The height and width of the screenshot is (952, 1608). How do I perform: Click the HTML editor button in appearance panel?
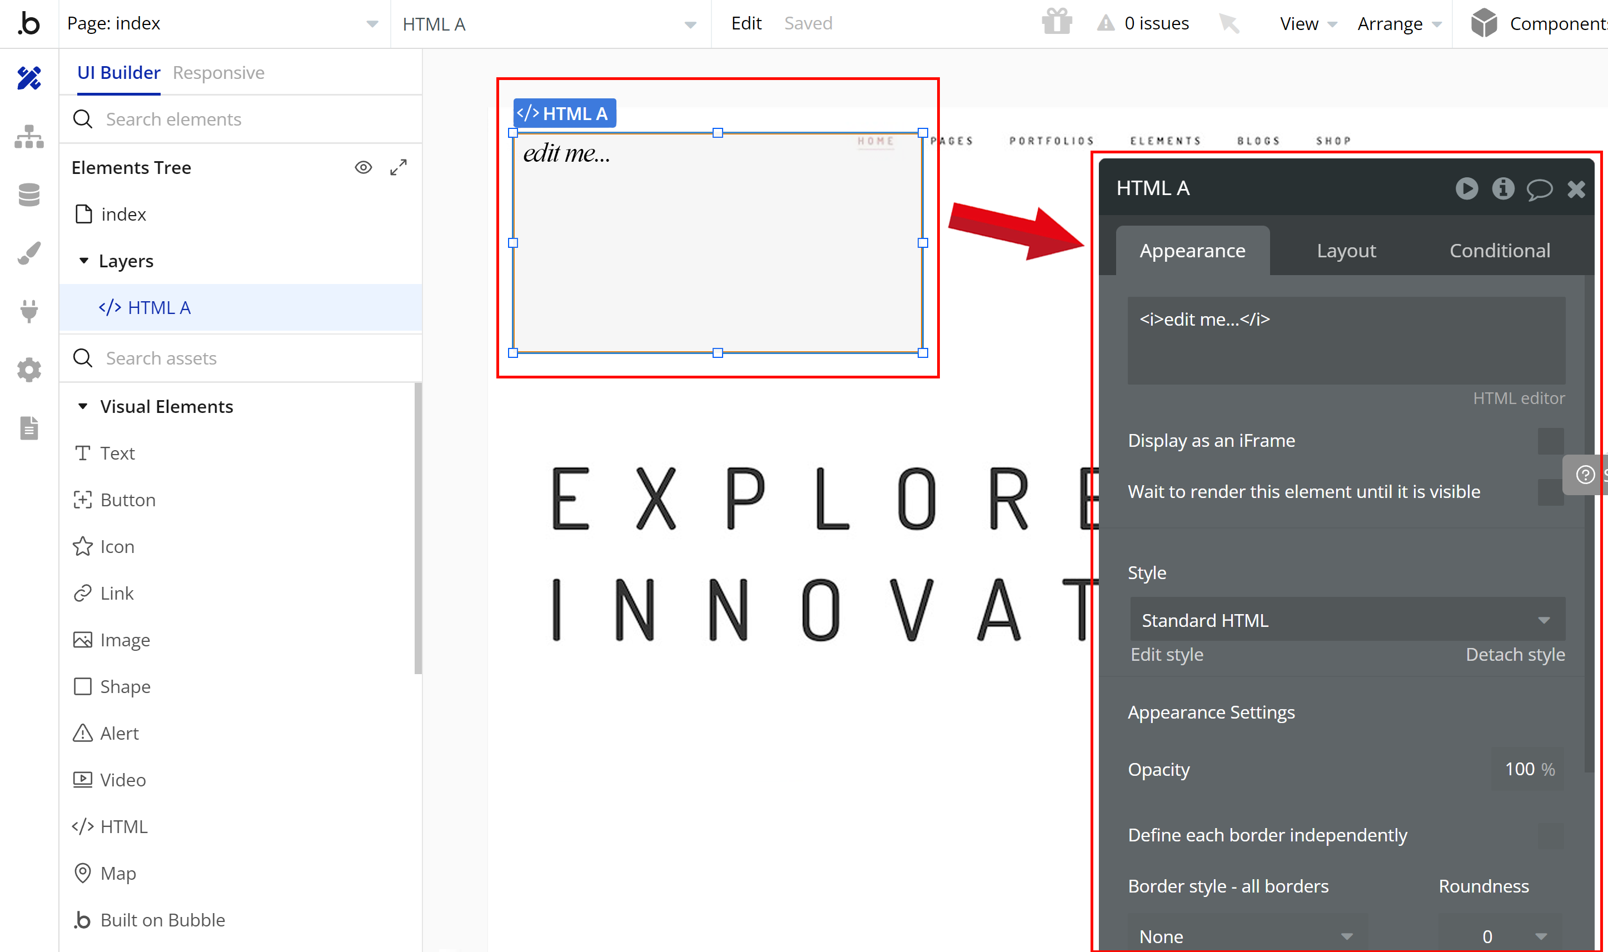[1519, 397]
